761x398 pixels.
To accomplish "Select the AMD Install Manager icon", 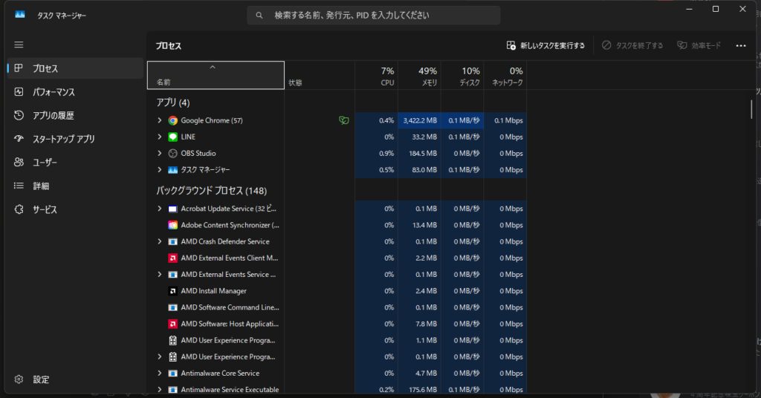I will pyautogui.click(x=172, y=291).
